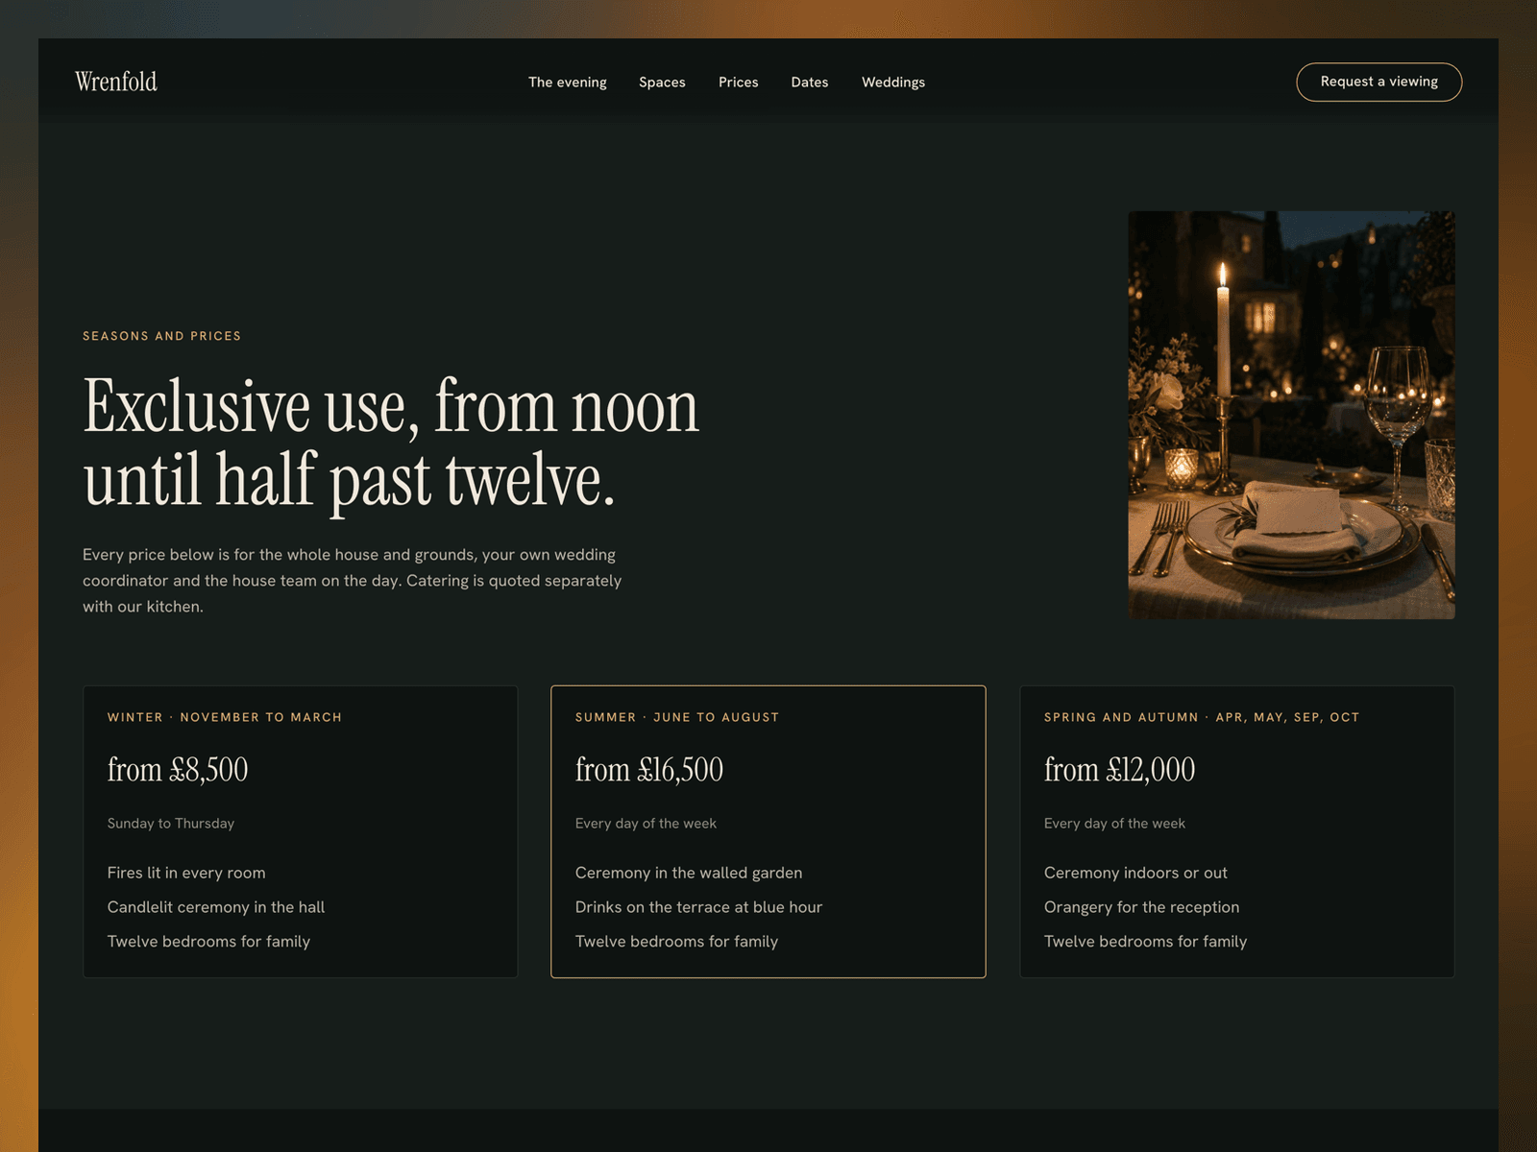Screen dimensions: 1537x1152
Task: Select the Winter pricing card heading
Action: point(225,717)
